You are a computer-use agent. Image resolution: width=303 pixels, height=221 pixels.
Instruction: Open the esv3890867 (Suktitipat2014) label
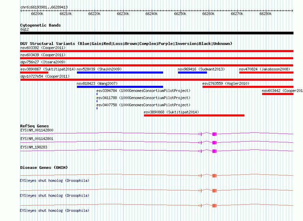coord(48,69)
